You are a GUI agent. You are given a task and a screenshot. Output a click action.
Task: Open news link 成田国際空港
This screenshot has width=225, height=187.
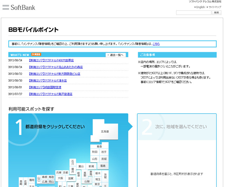point(45,87)
